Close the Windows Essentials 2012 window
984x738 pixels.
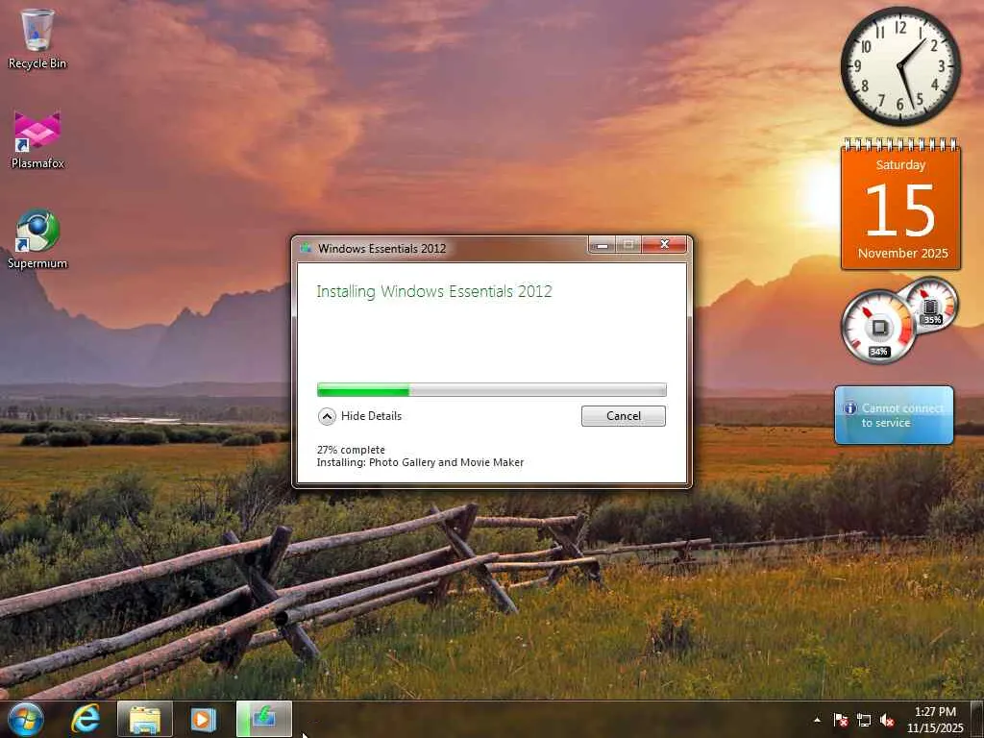tap(665, 245)
